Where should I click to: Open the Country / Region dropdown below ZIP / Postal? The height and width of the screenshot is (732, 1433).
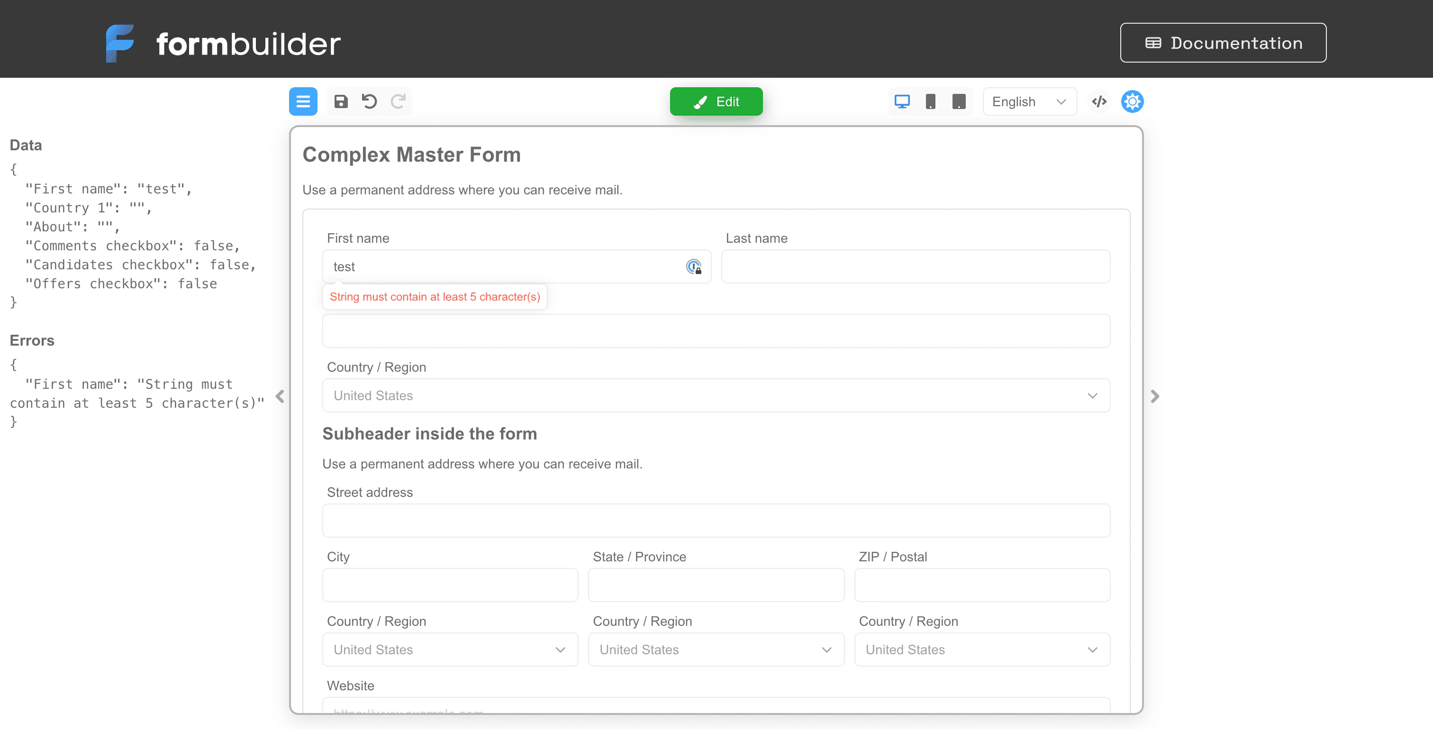[x=981, y=649]
